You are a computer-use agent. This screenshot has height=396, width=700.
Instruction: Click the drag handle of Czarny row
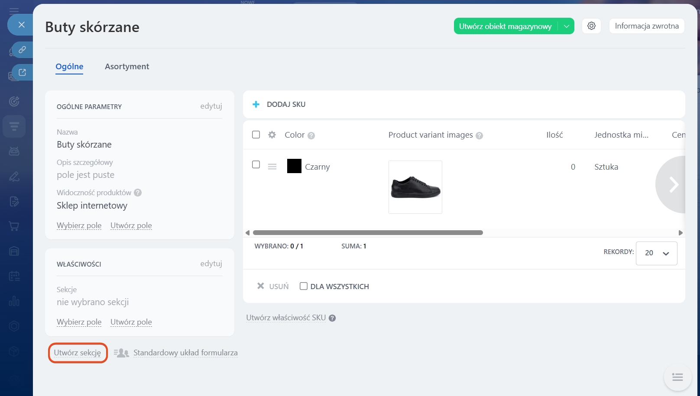[272, 167]
